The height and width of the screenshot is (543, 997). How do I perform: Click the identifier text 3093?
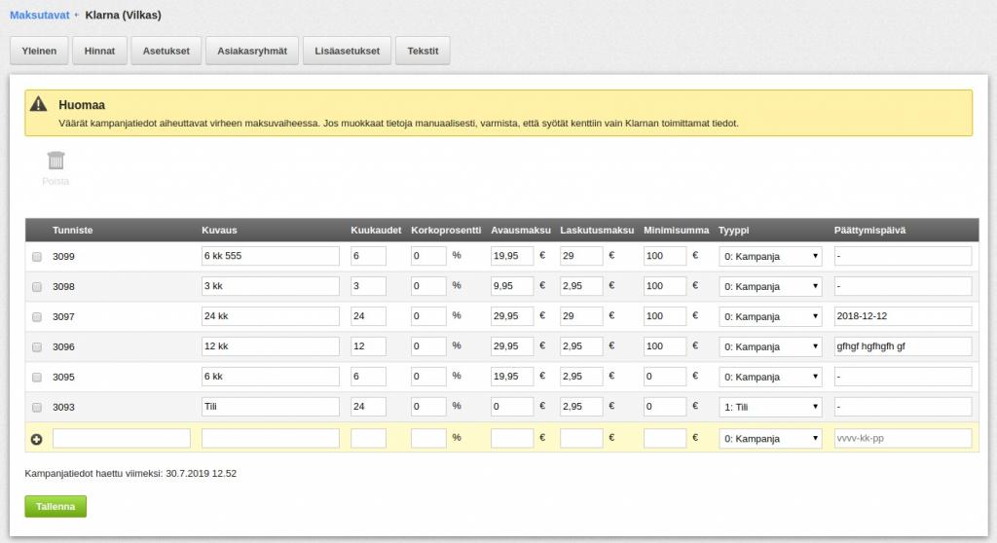click(x=63, y=407)
